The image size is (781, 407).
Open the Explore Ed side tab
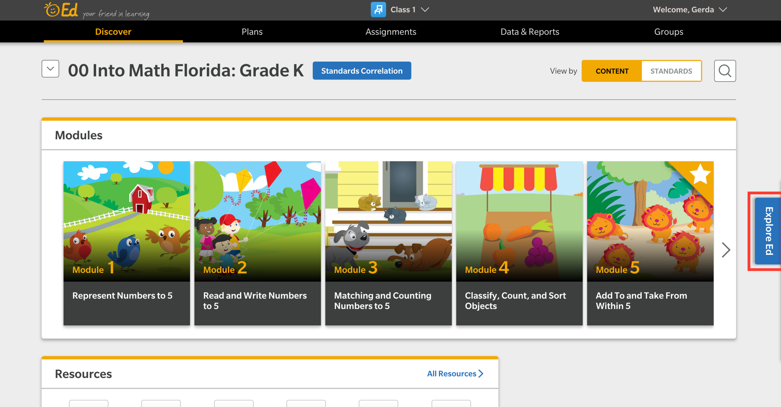(768, 231)
